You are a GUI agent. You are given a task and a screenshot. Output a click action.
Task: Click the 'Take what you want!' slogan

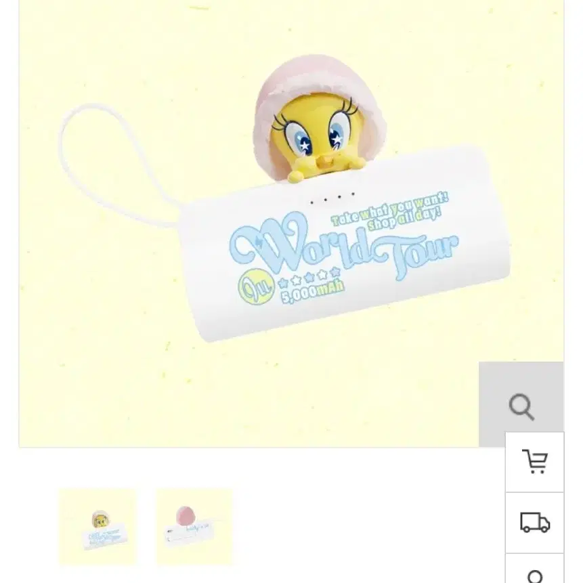point(389,209)
